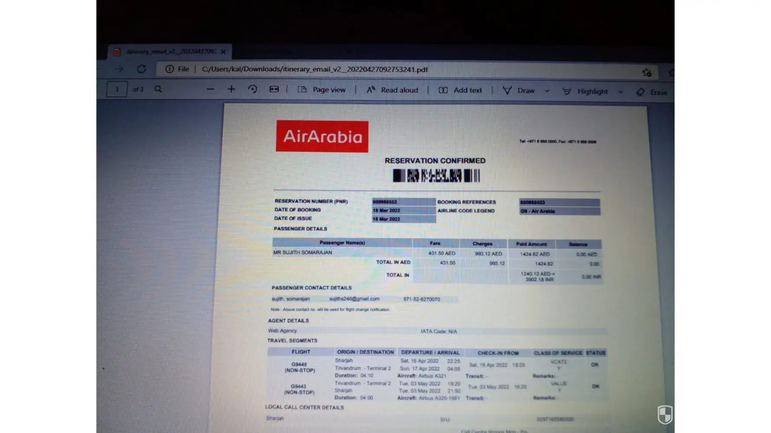This screenshot has width=771, height=433.
Task: Click the "PASSENGER CONTACT DETAILS" heading
Action: tap(312, 288)
